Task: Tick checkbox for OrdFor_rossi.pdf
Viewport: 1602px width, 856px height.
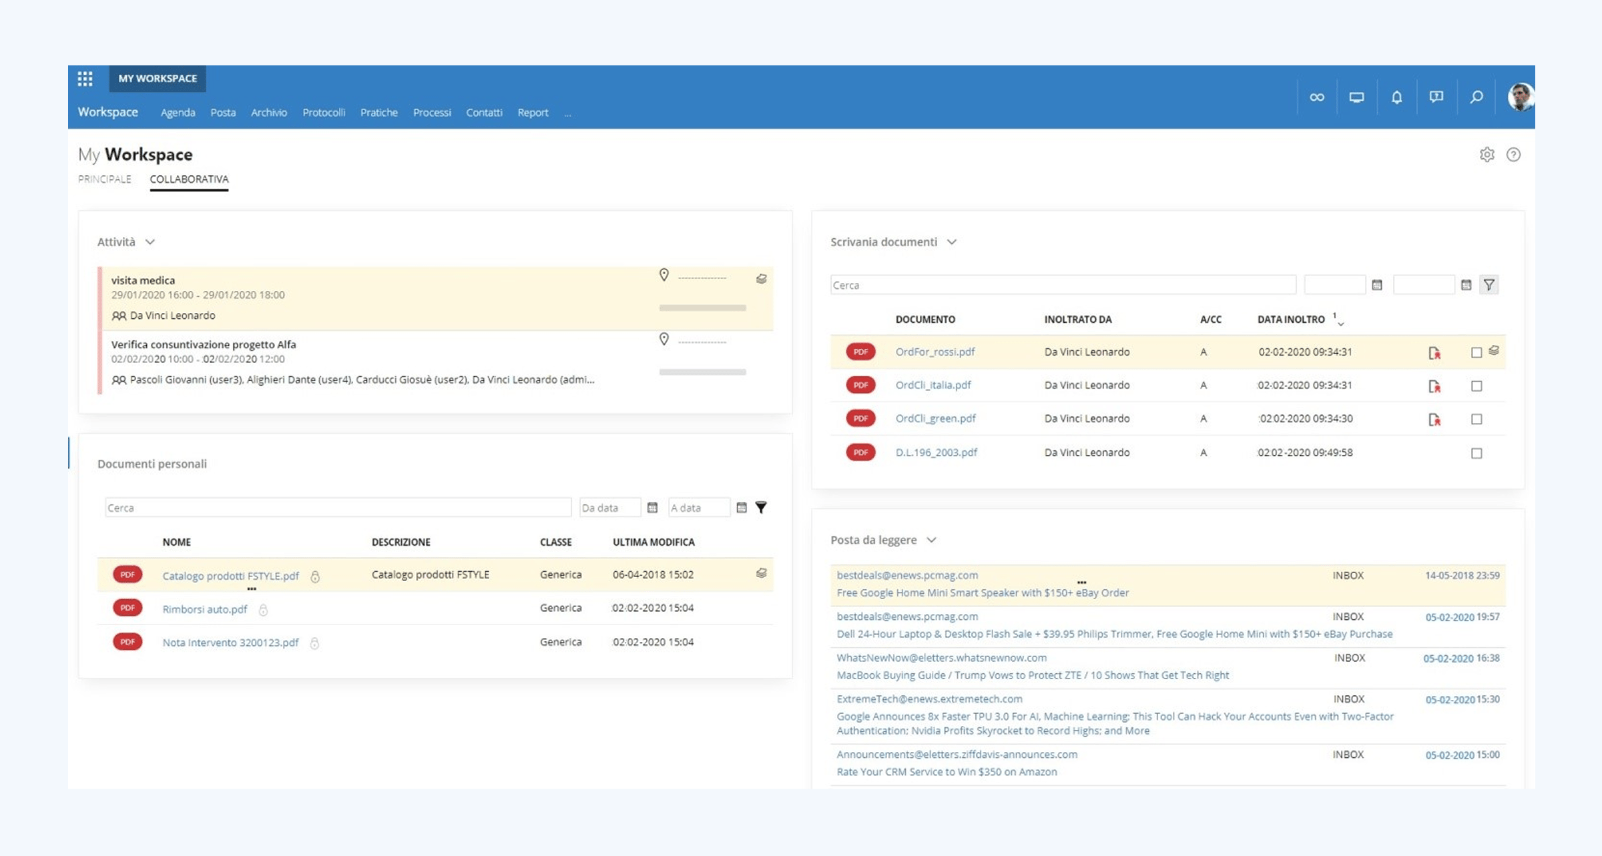Action: pyautogui.click(x=1477, y=352)
